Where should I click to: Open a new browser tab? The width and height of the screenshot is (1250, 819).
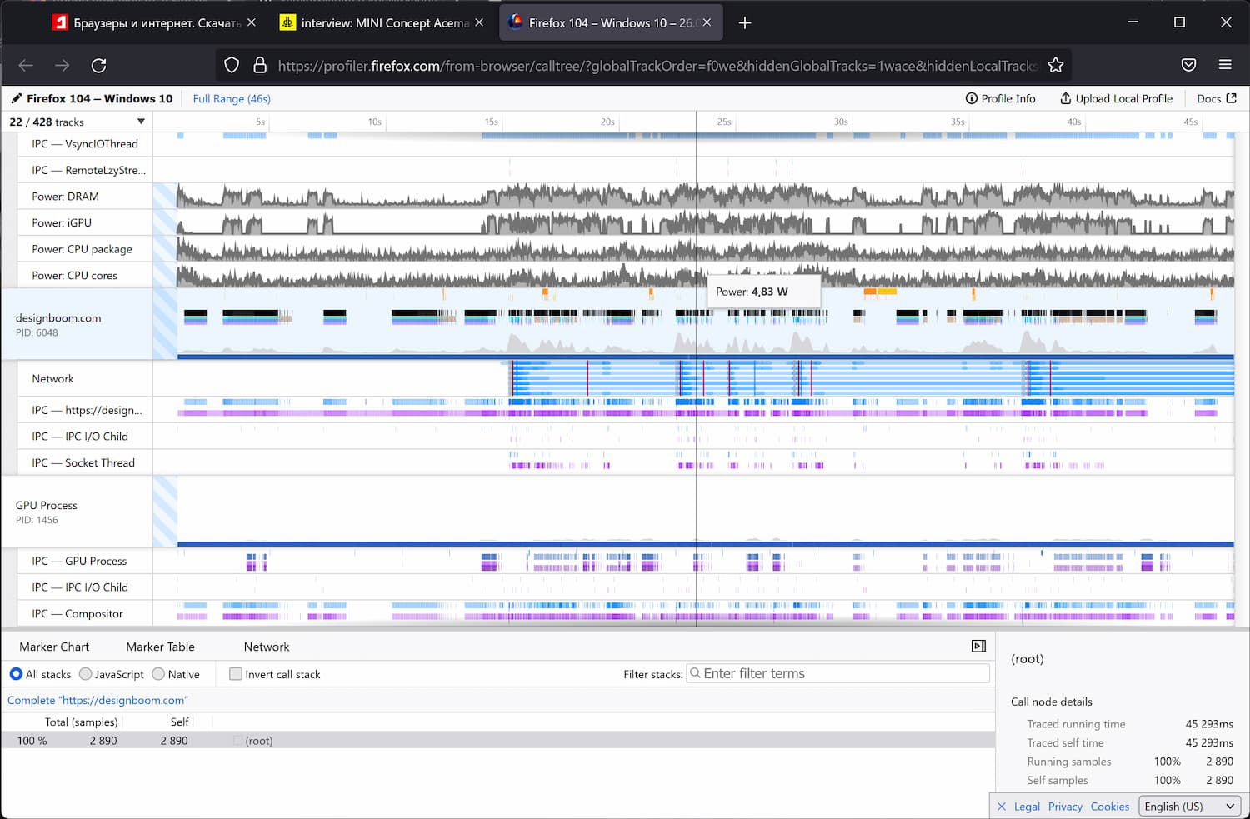tap(745, 22)
